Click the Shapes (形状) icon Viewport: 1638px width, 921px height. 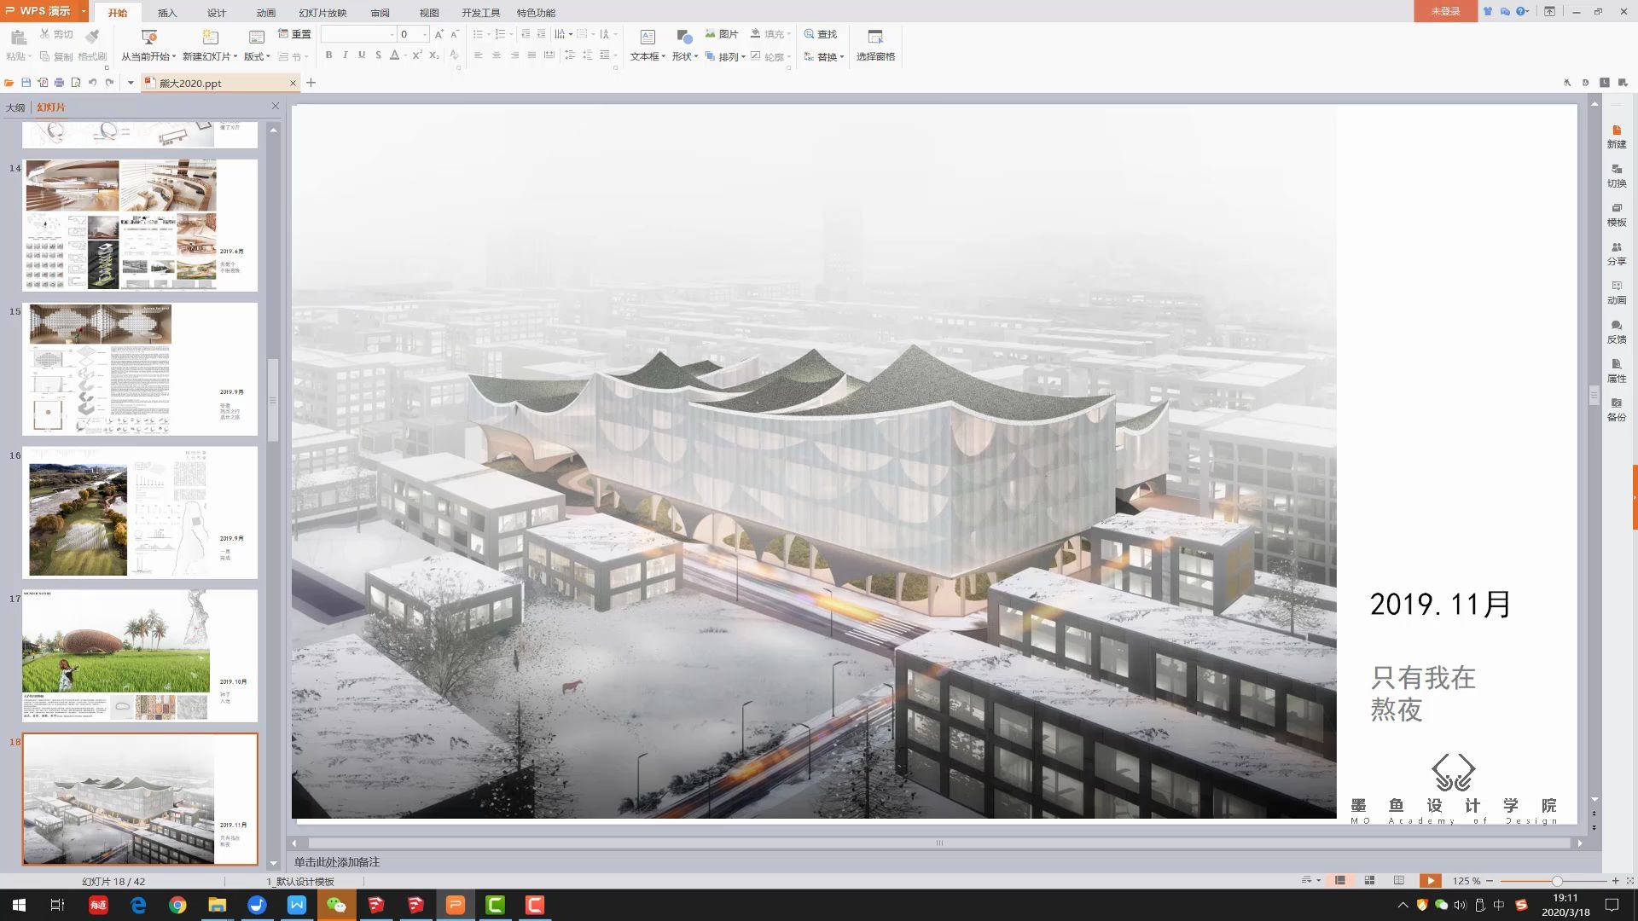683,37
